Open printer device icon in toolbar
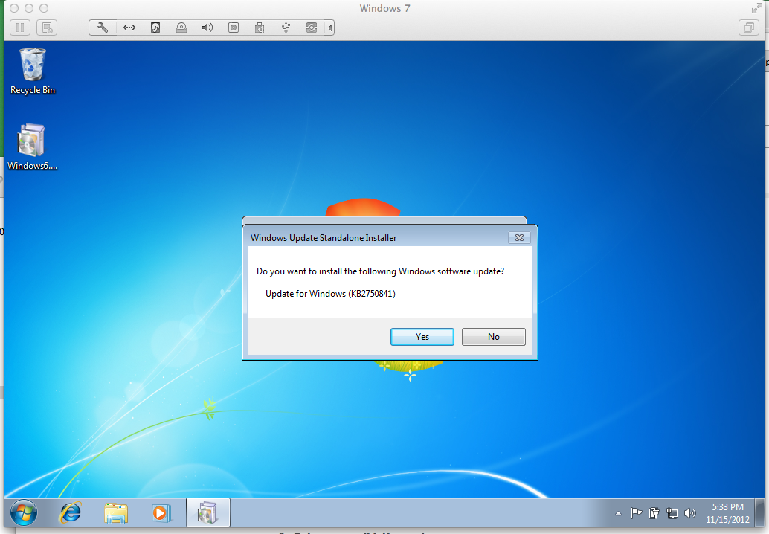Screen dimensions: 769x534 (260, 28)
